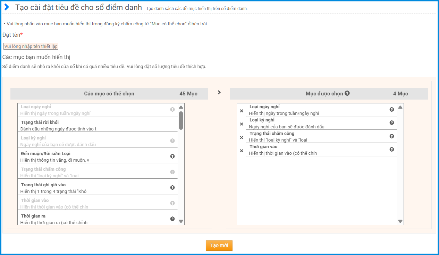
Task: Remove Thời gian vào from selected items
Action: [242, 151]
